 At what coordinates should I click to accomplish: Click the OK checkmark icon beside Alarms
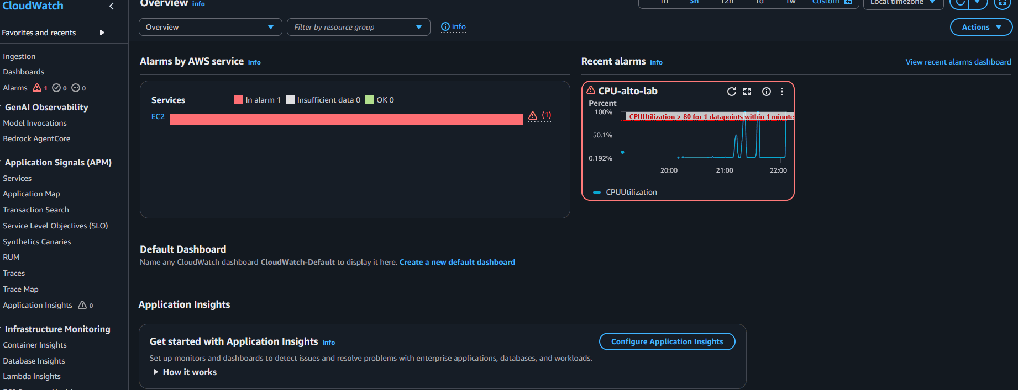[56, 88]
